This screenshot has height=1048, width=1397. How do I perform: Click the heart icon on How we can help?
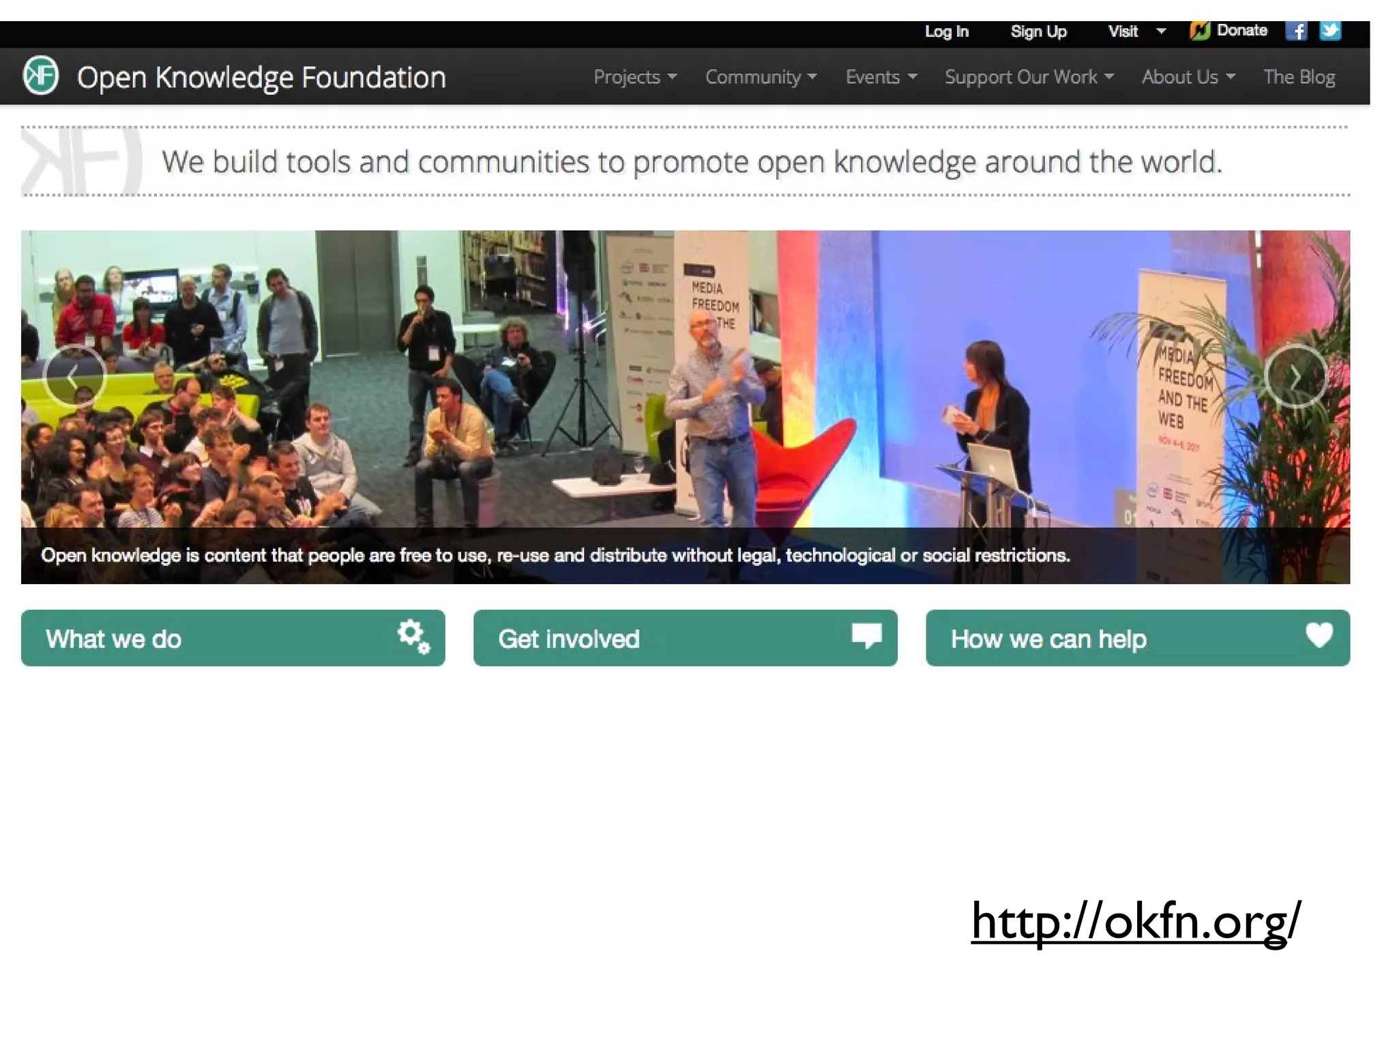coord(1319,635)
